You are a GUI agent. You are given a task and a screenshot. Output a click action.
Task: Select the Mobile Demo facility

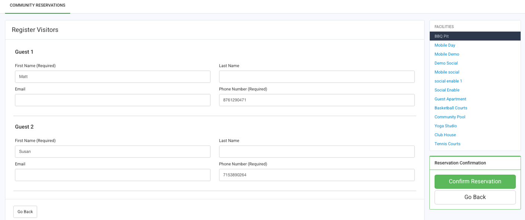click(x=446, y=54)
